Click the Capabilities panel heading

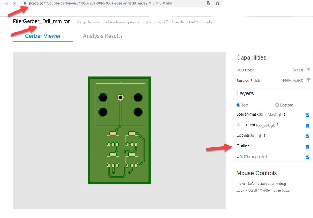pos(251,58)
